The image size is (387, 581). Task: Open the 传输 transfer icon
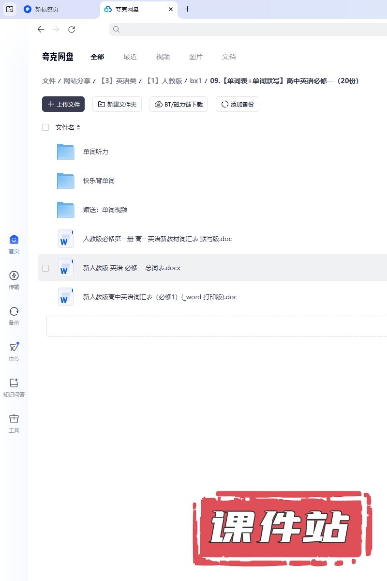tap(14, 275)
